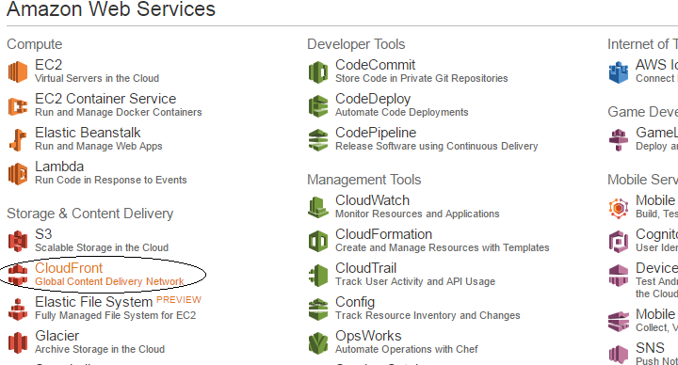Click the Elastic Beanstalk icon
This screenshot has height=365, width=678.
coord(18,140)
